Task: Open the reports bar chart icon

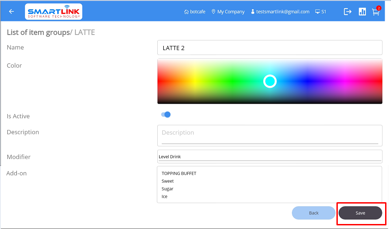Action: [362, 12]
